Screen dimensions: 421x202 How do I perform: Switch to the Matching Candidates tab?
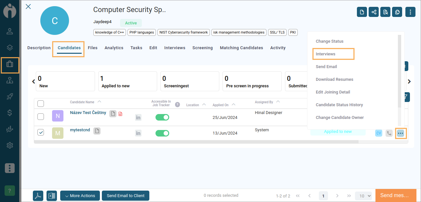tap(241, 48)
